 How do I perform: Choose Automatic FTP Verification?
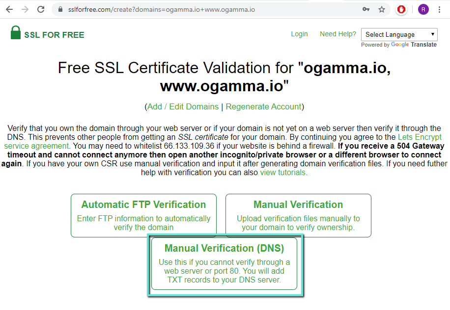(143, 215)
